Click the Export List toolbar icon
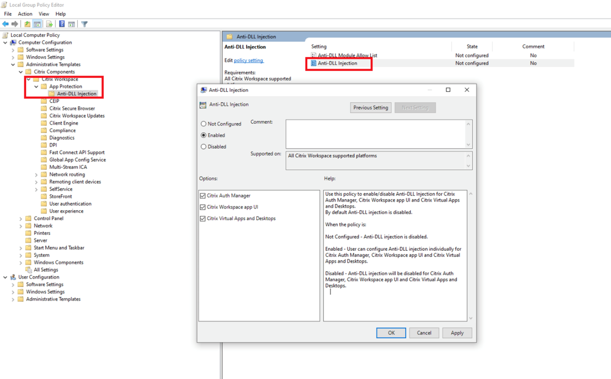Viewport: 611px width, 379px height. pyautogui.click(x=49, y=24)
